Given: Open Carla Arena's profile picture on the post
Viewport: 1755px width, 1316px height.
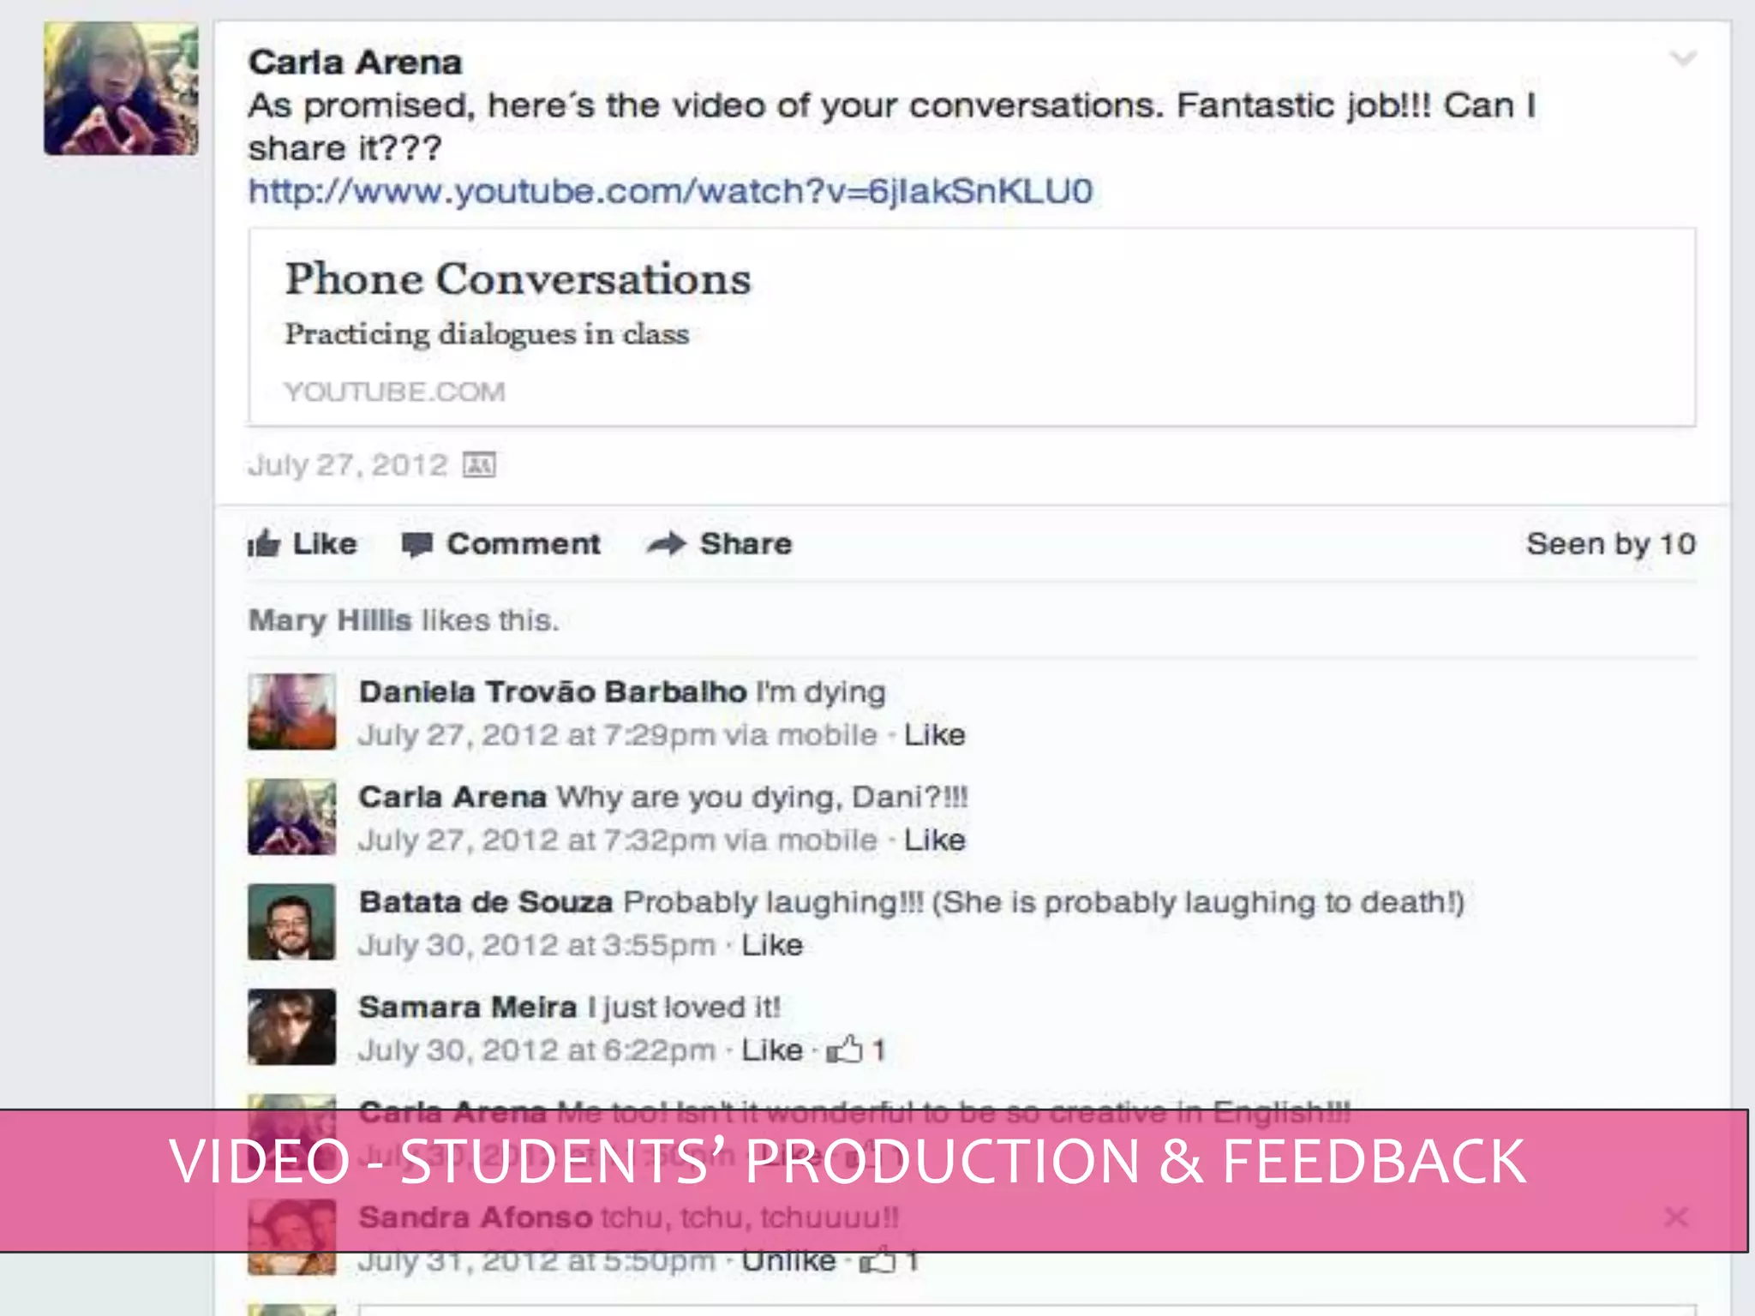Looking at the screenshot, I should click(x=121, y=89).
